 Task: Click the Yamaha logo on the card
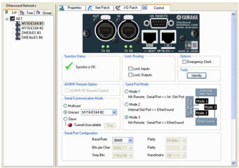(187, 17)
